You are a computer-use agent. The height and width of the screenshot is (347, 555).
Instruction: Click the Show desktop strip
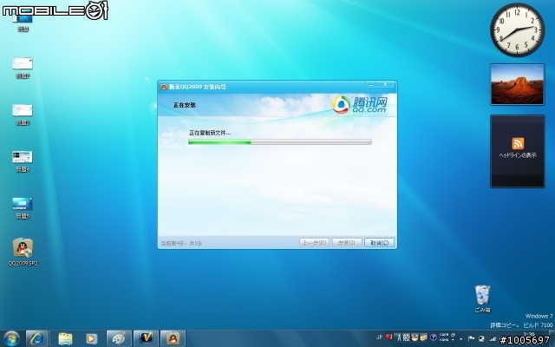click(552, 338)
